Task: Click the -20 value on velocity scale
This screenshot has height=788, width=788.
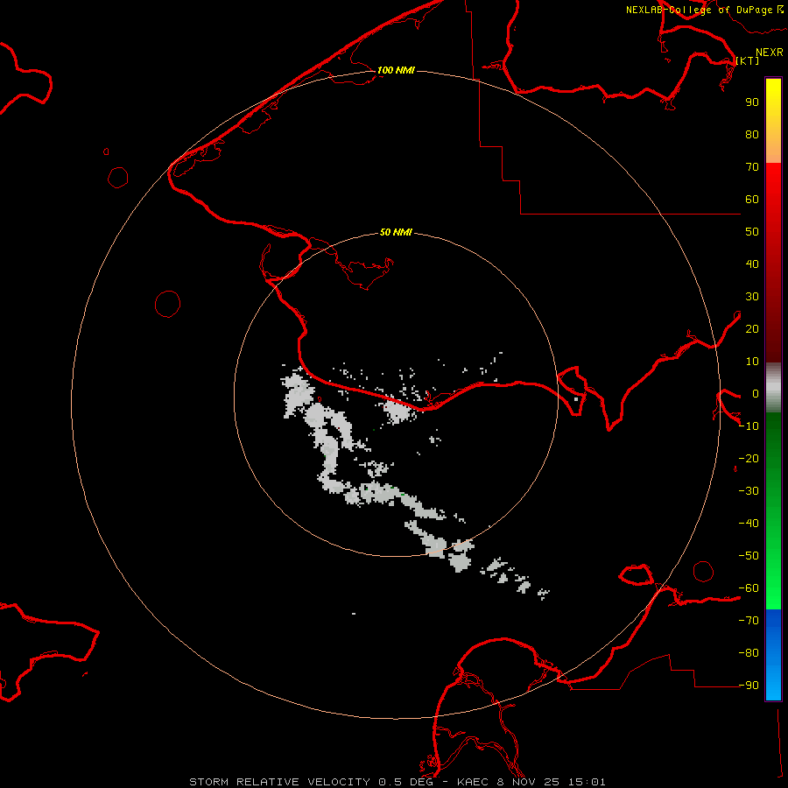Action: pyautogui.click(x=749, y=458)
